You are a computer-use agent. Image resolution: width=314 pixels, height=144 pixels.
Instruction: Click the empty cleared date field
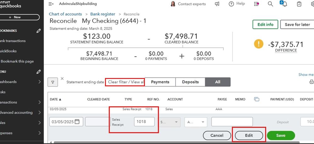point(98,122)
